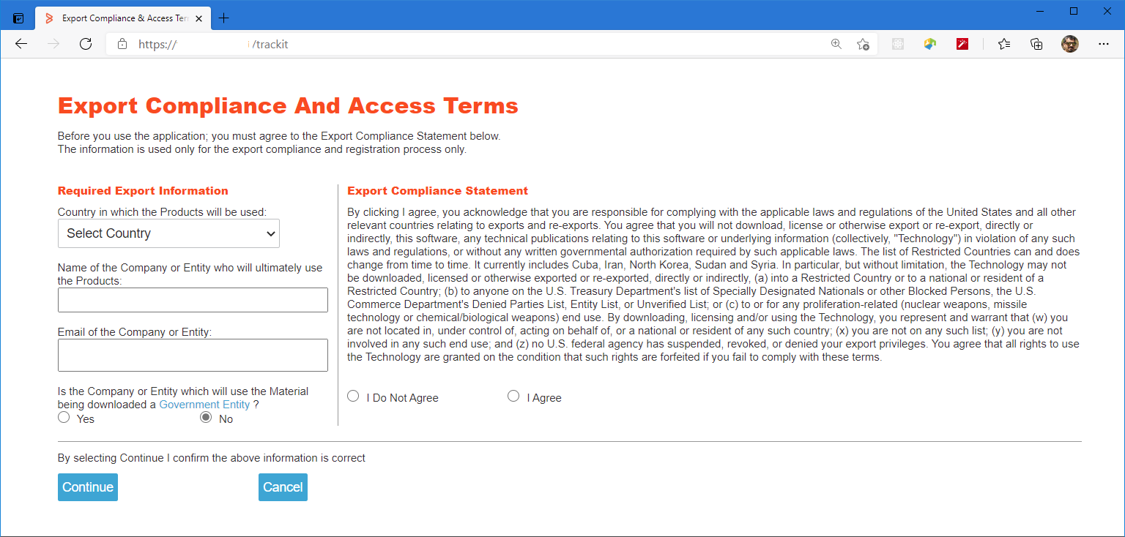This screenshot has width=1125, height=537.
Task: Select Yes for Government Entity
Action: tap(64, 418)
